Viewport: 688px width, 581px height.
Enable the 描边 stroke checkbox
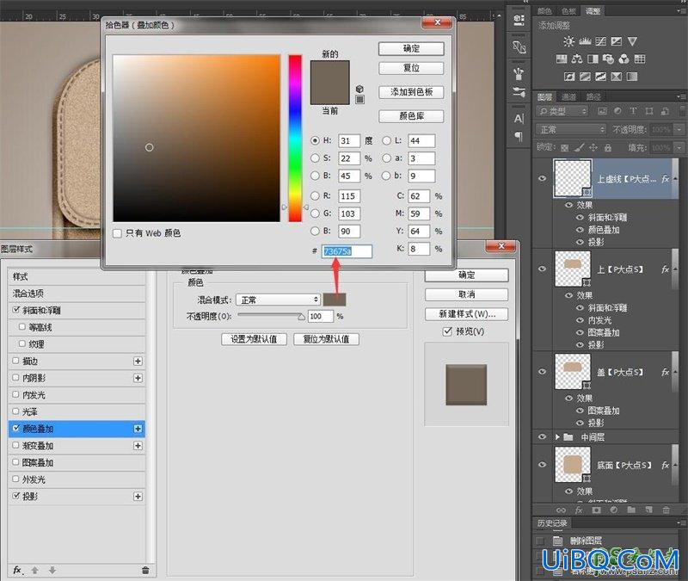tap(16, 361)
